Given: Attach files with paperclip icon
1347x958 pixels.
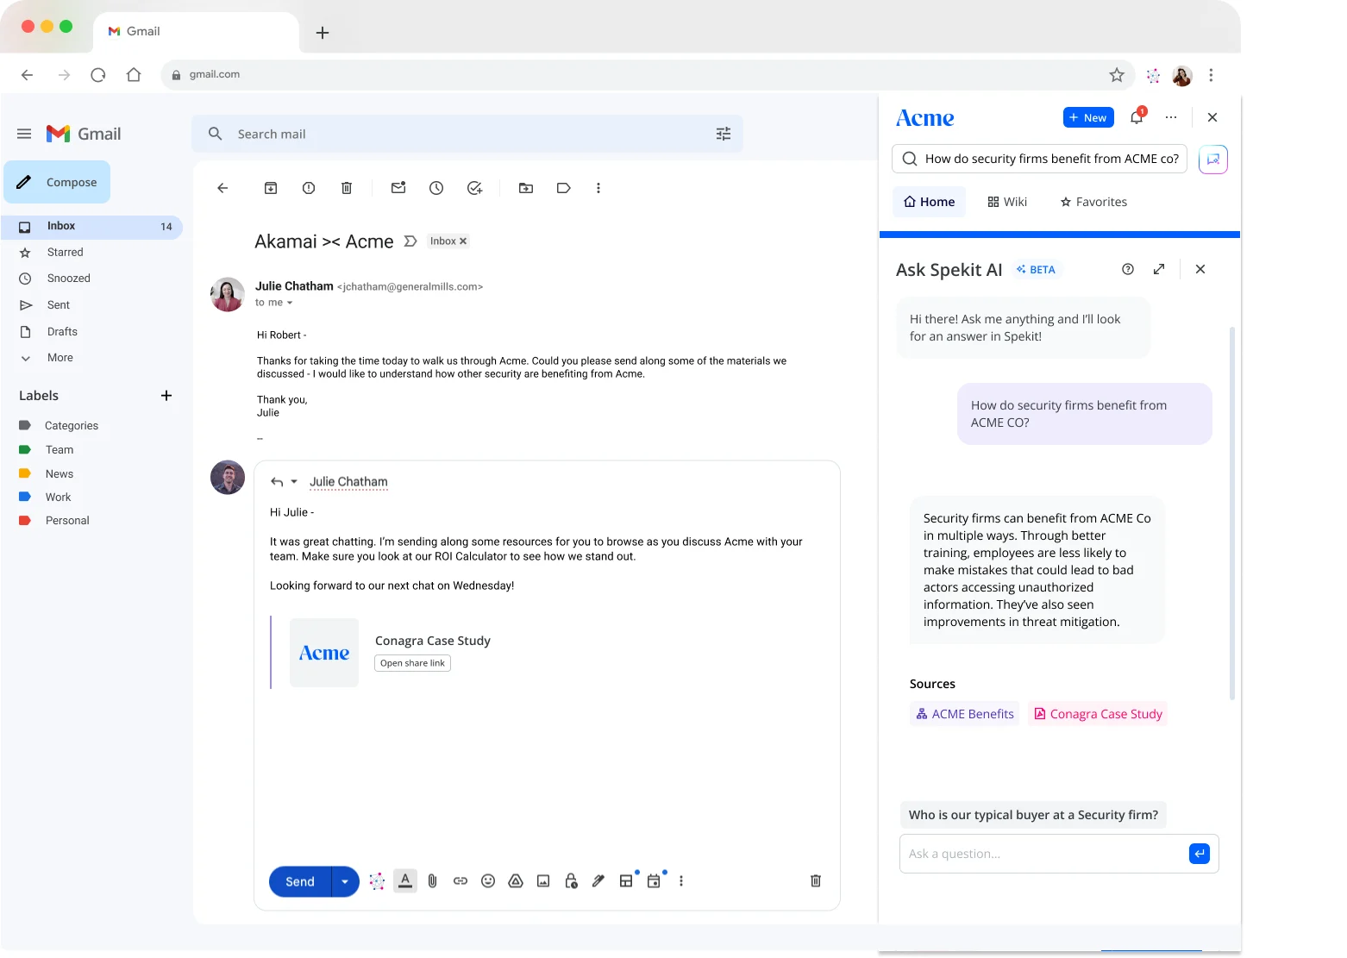Looking at the screenshot, I should click(x=433, y=881).
